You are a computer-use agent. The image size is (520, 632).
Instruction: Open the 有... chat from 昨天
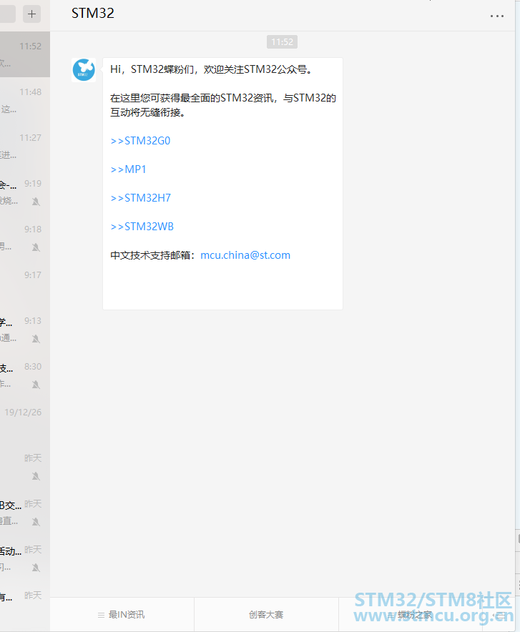click(x=25, y=603)
